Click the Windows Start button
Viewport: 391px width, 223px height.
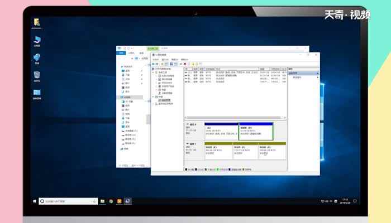(x=35, y=201)
